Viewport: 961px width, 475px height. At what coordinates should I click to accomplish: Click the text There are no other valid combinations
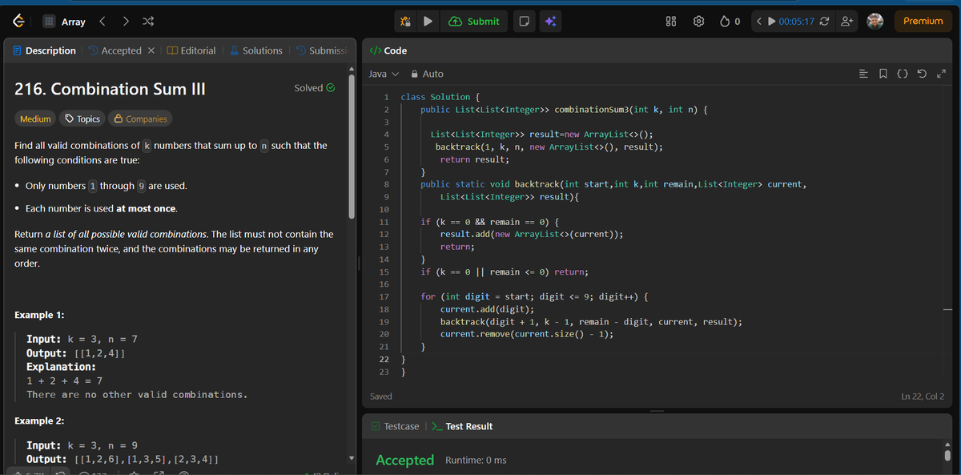(137, 395)
